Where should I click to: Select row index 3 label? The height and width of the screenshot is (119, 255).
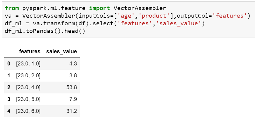tap(9, 99)
